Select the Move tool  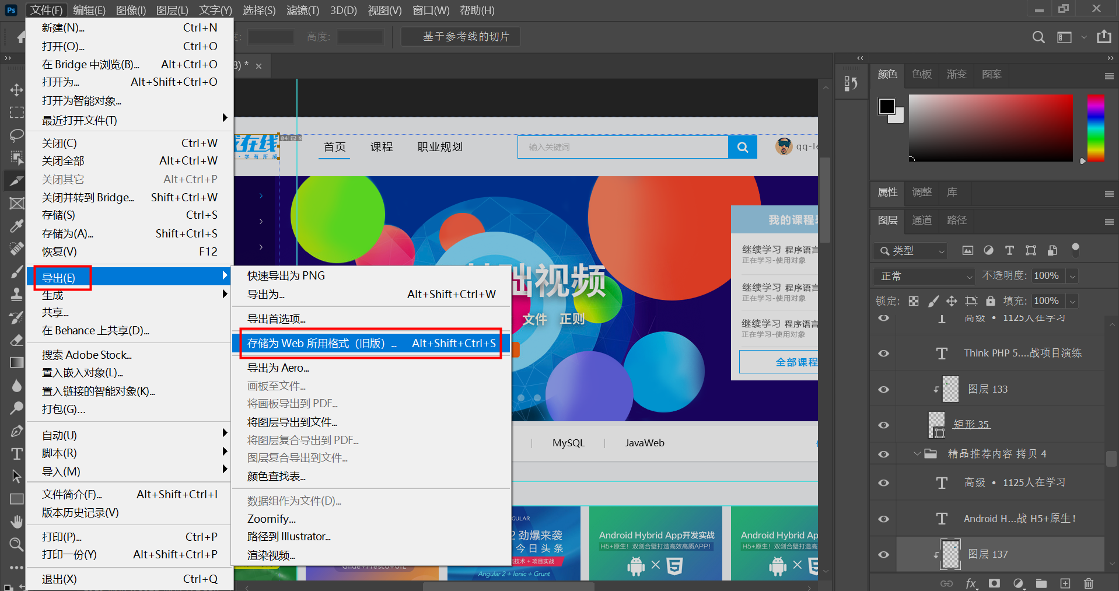(x=16, y=90)
